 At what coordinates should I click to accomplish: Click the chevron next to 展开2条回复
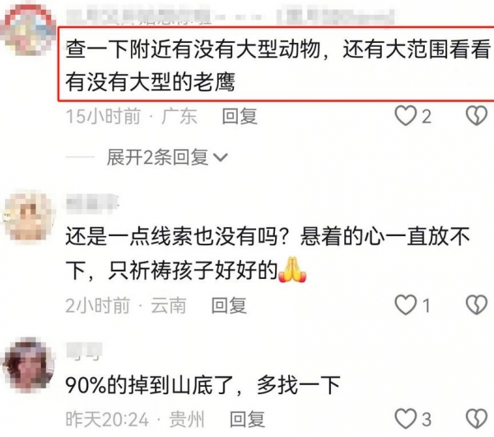coord(220,157)
